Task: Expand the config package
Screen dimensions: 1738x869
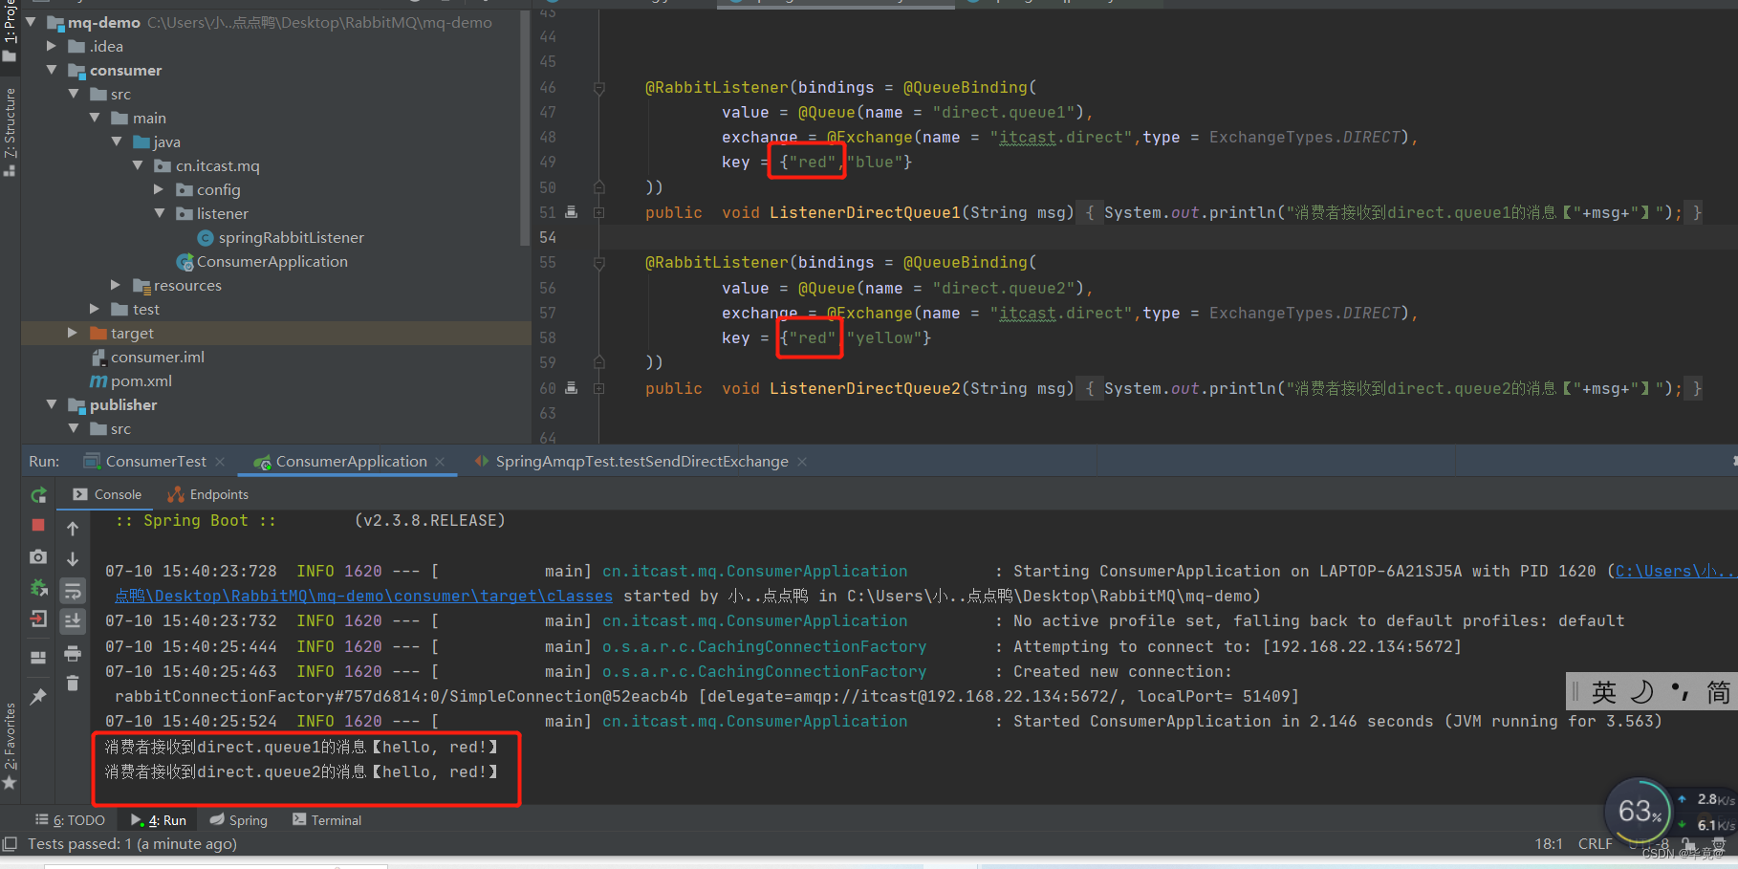Action: (x=159, y=189)
